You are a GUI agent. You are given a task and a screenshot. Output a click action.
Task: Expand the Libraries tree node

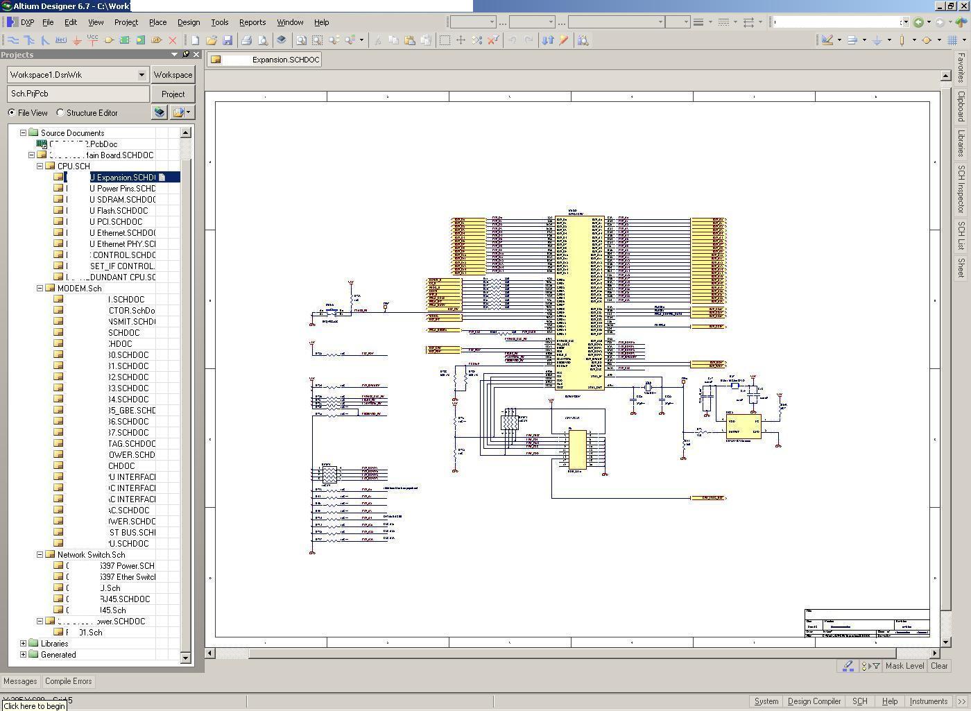23,644
